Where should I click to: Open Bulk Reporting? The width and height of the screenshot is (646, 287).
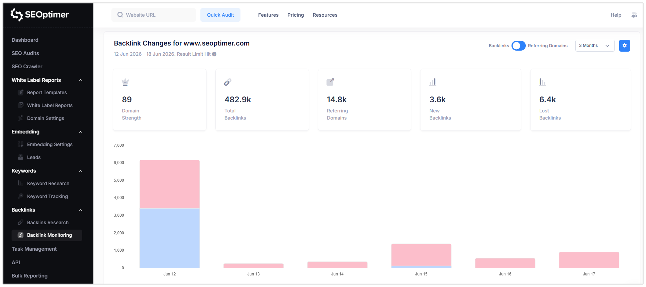(30, 276)
